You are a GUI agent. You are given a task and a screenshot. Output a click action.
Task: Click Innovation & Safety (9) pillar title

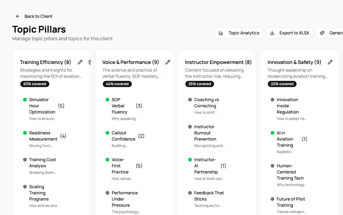[x=294, y=62]
